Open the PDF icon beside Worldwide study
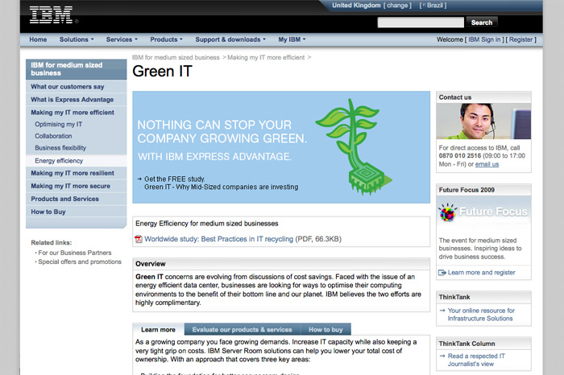 (139, 239)
